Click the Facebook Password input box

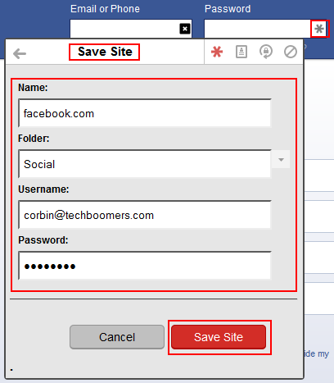264,29
